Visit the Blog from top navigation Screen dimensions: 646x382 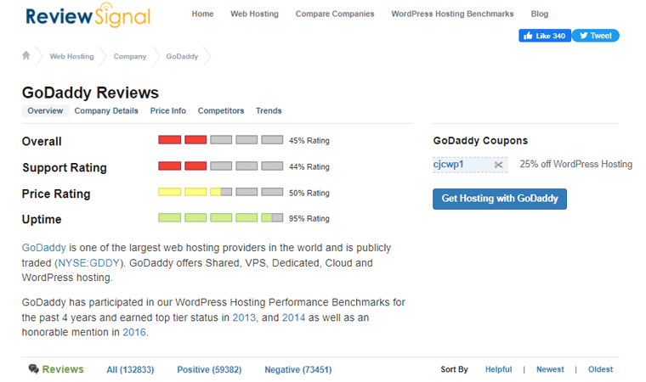click(x=539, y=14)
